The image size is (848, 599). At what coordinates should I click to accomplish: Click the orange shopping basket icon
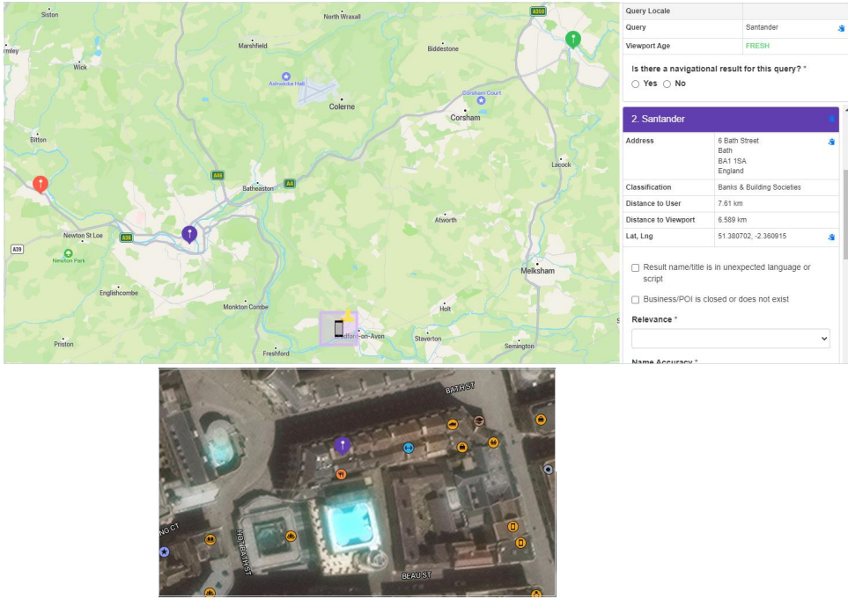pos(492,442)
